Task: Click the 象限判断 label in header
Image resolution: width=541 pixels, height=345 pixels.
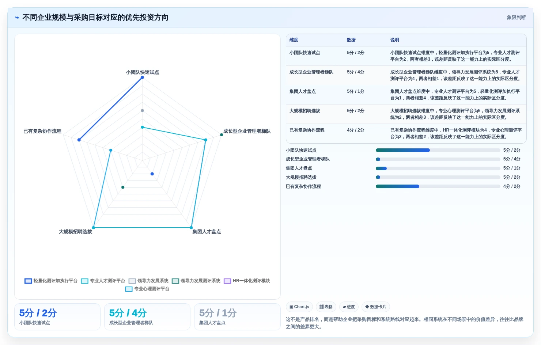Action: click(516, 18)
